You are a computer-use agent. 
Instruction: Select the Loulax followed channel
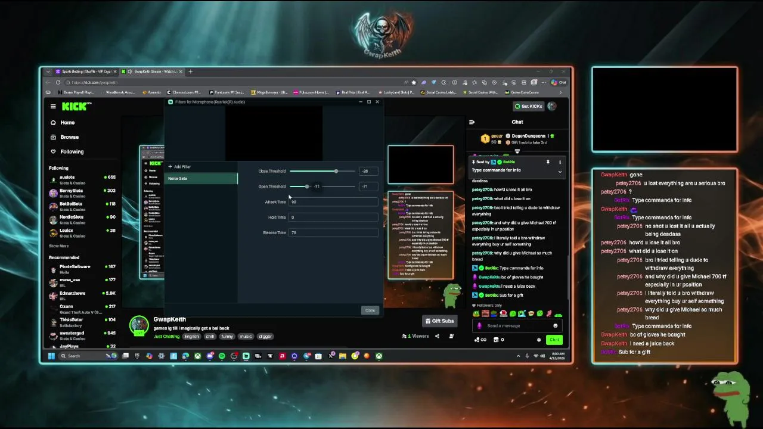(82, 232)
